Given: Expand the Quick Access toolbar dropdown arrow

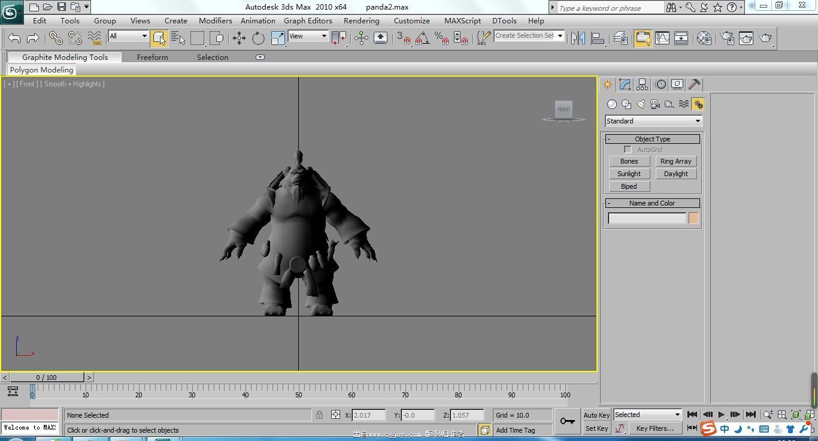Looking at the screenshot, I should pos(87,7).
